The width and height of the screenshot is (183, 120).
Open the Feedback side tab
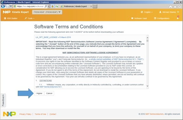[3, 100]
